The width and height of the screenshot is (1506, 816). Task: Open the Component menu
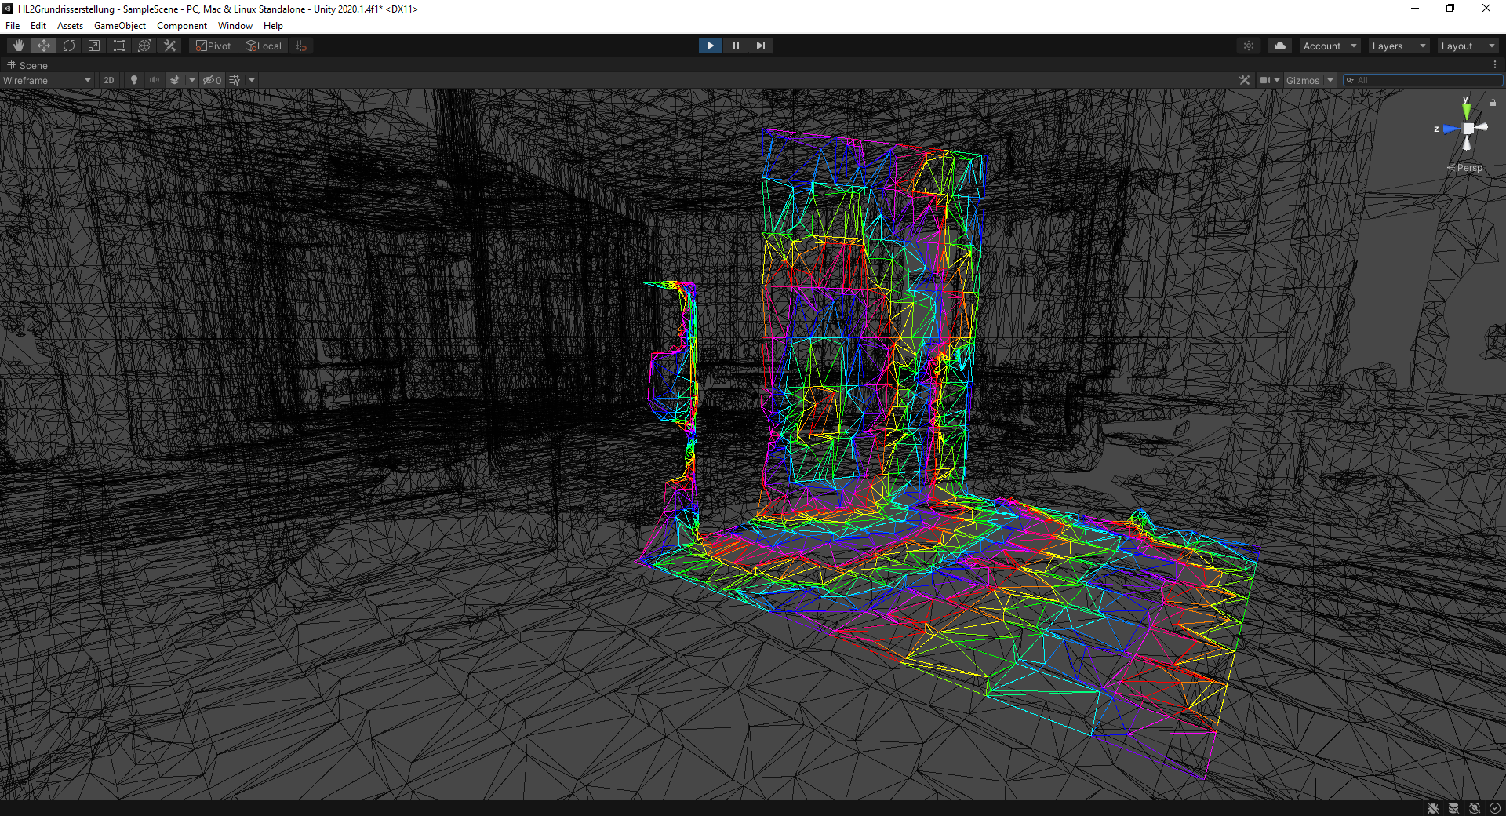point(181,26)
